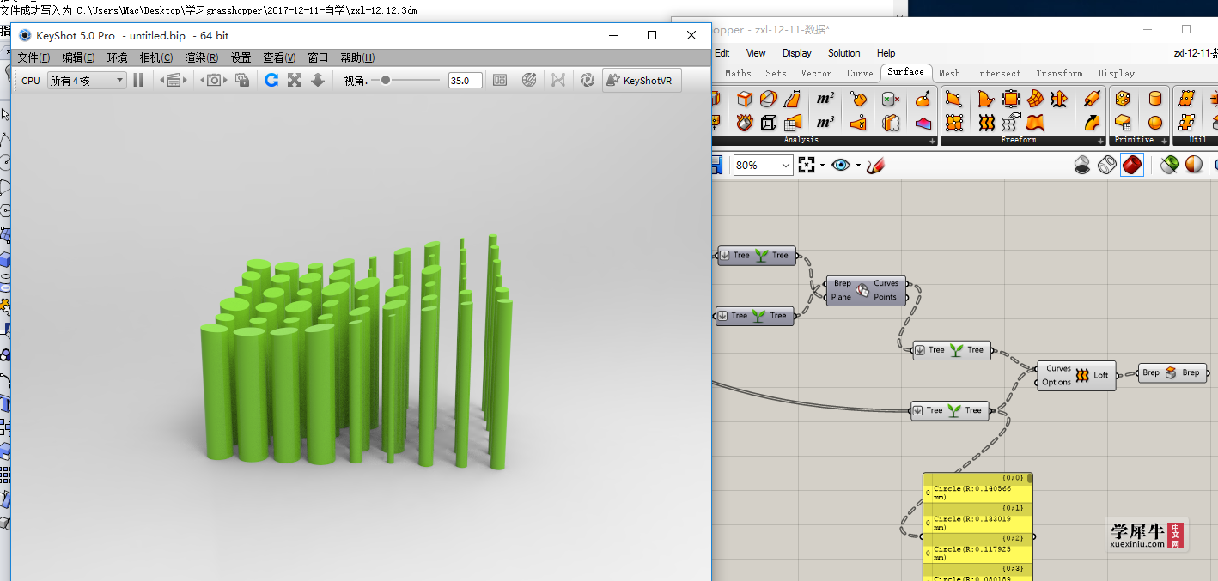This screenshot has height=581, width=1218.
Task: Open Grasshopper Solution menu
Action: [843, 53]
